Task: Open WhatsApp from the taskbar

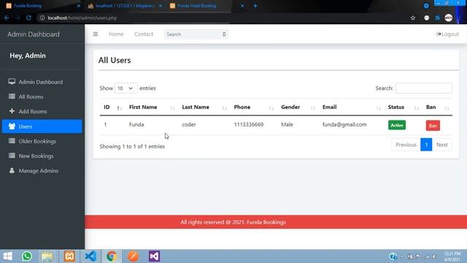Action: 27,256
